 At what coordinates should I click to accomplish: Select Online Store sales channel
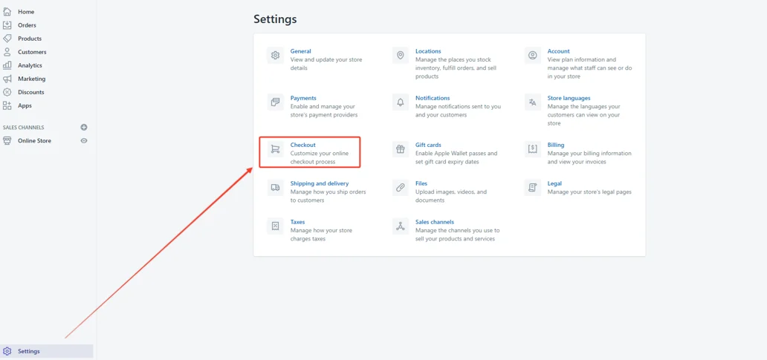(x=34, y=141)
